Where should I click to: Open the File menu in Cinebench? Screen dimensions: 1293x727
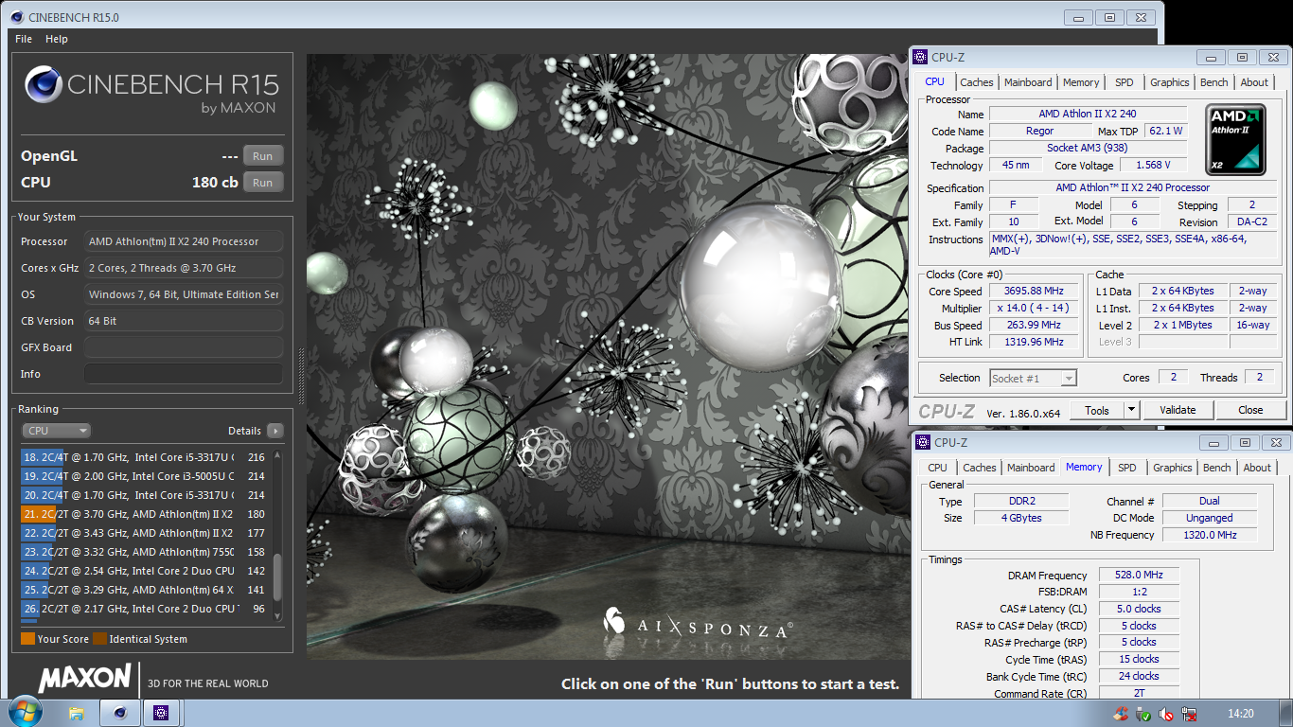pos(24,39)
